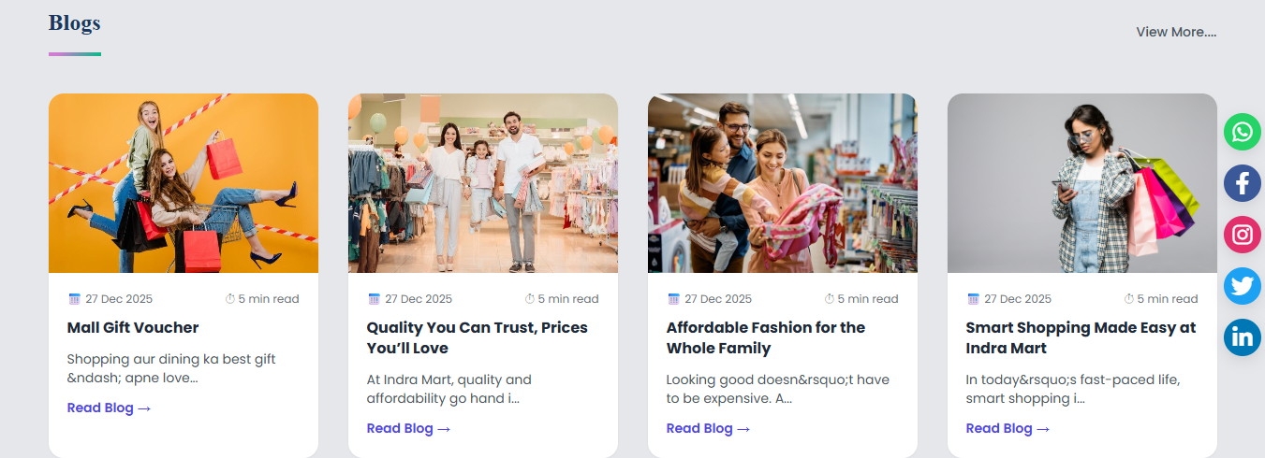Open View More blogs link
1265x458 pixels.
coord(1176,32)
